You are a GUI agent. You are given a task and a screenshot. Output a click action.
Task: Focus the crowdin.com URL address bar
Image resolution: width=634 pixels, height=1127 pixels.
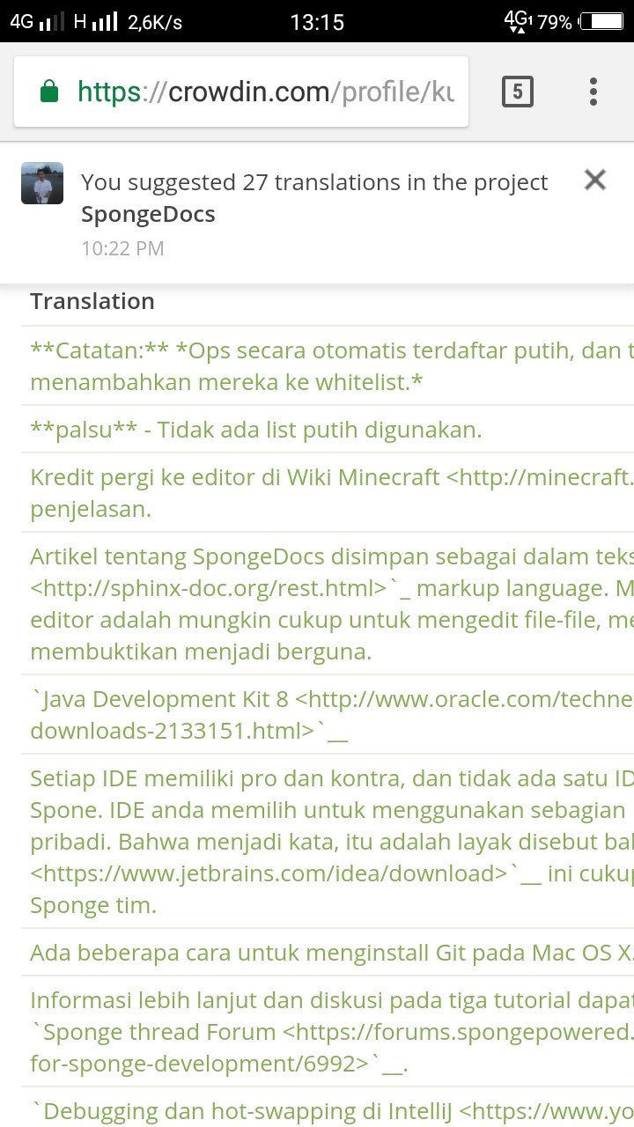[x=241, y=92]
